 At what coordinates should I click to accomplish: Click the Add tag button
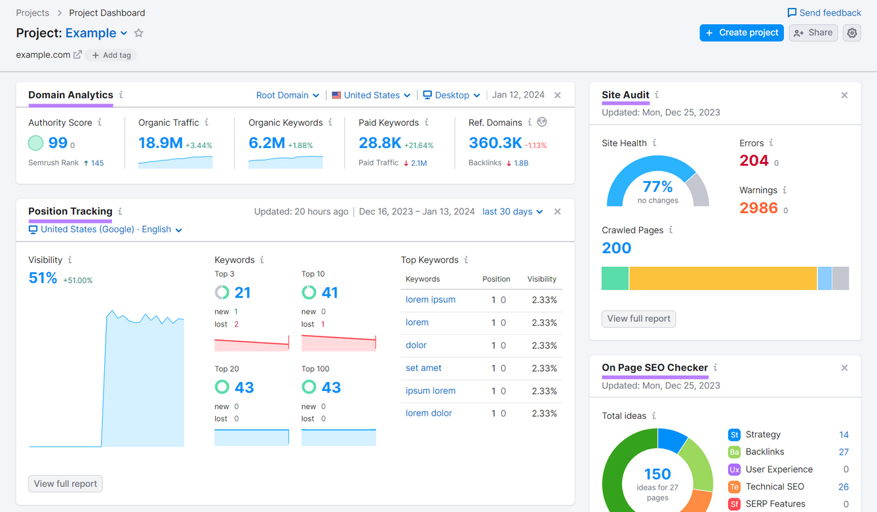[111, 55]
